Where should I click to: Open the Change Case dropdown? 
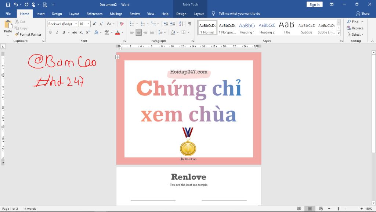[111, 24]
